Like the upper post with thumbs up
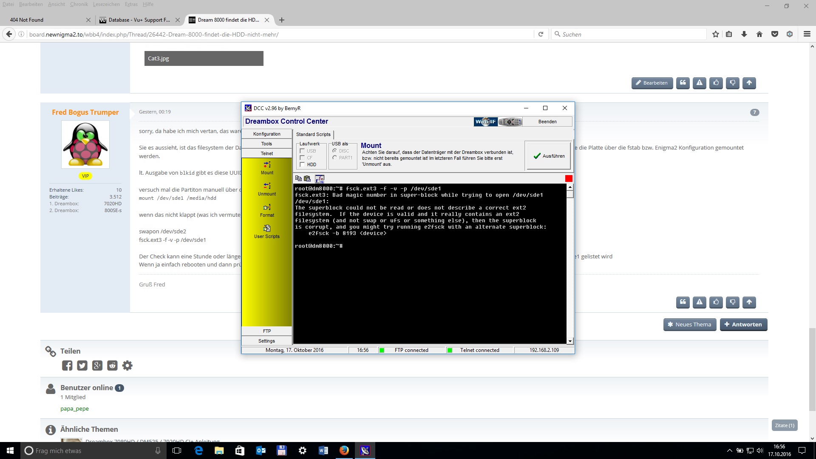 [716, 83]
